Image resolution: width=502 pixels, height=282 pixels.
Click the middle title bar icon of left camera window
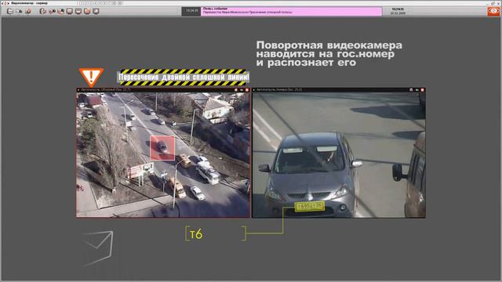point(242,90)
